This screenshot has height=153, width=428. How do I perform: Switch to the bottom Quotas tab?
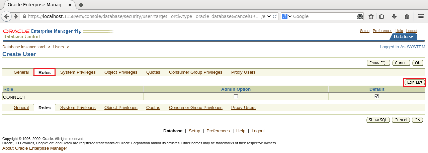tap(153, 107)
